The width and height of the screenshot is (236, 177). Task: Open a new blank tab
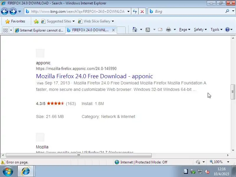click(x=121, y=30)
